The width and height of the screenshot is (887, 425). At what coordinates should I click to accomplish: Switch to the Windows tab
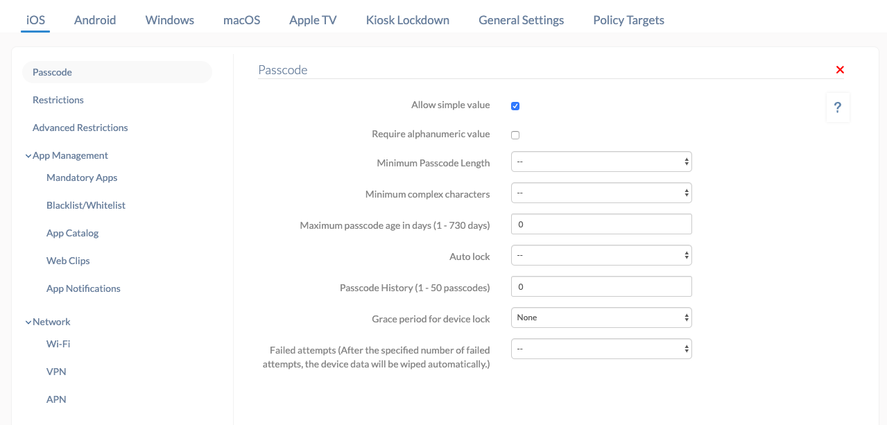(x=170, y=20)
